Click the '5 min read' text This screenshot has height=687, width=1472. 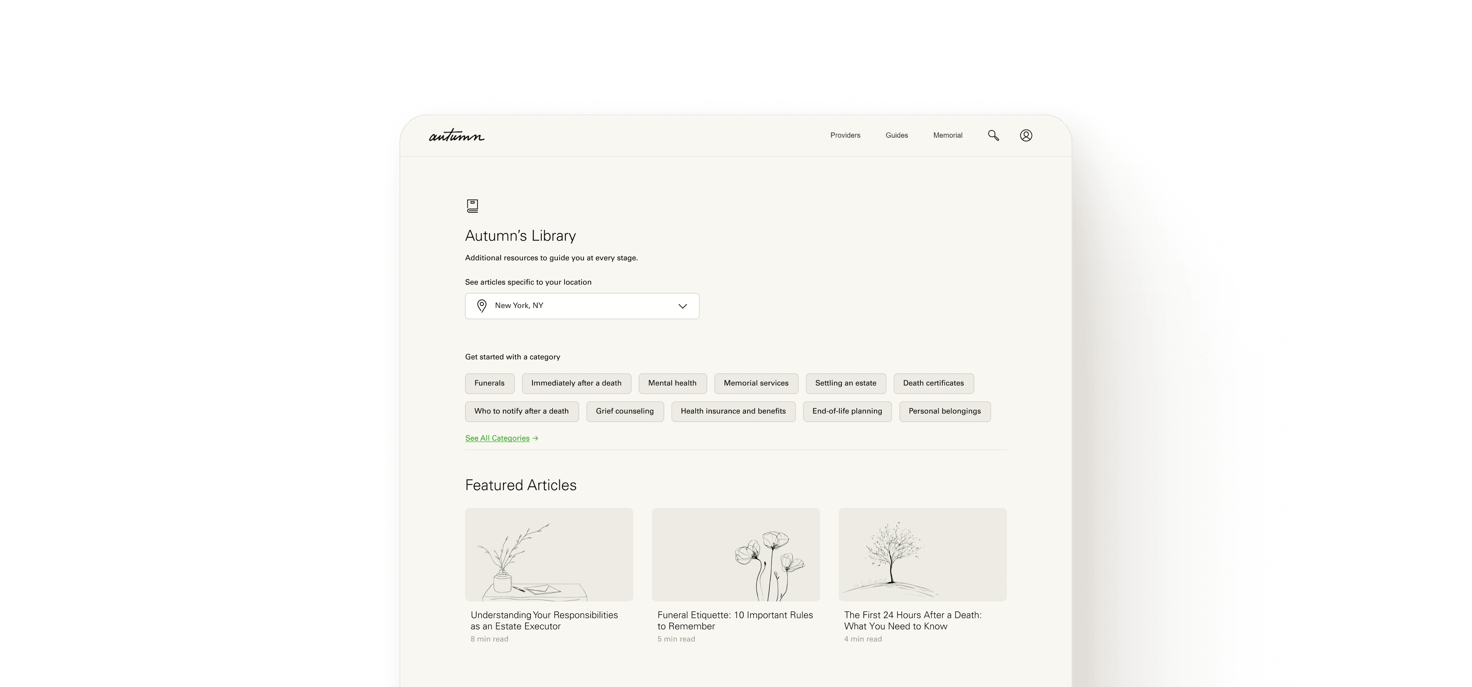click(x=676, y=639)
